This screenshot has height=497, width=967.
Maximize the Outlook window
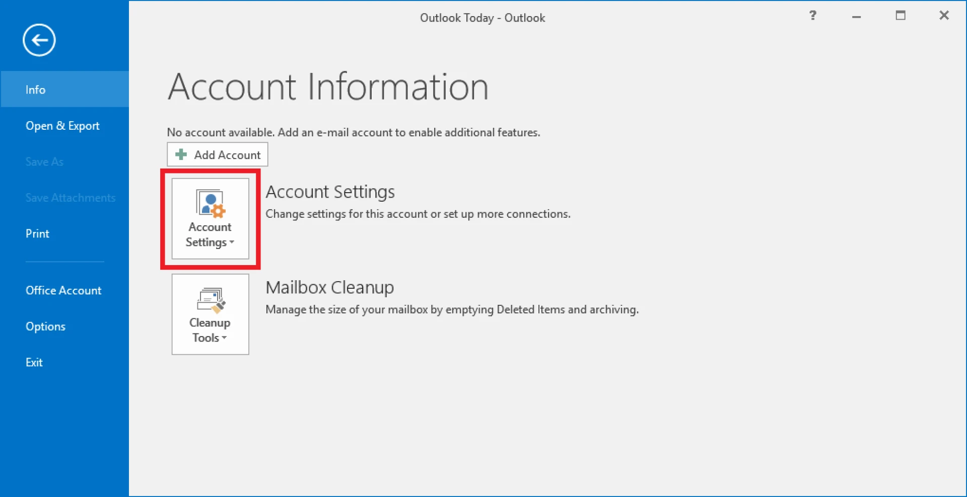(900, 16)
